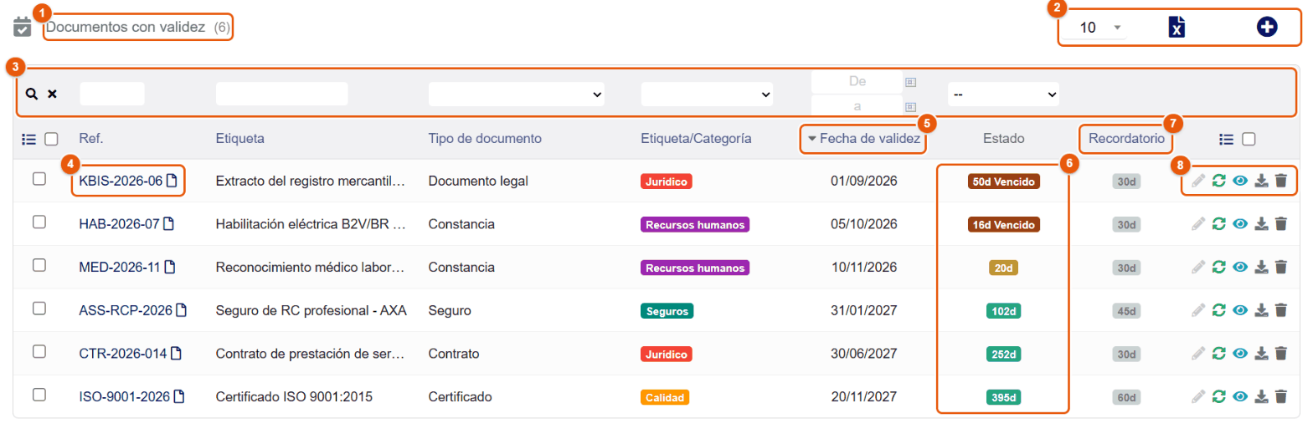Select the ISO-9001-2026 row checkbox
The width and height of the screenshot is (1313, 434).
tap(39, 395)
